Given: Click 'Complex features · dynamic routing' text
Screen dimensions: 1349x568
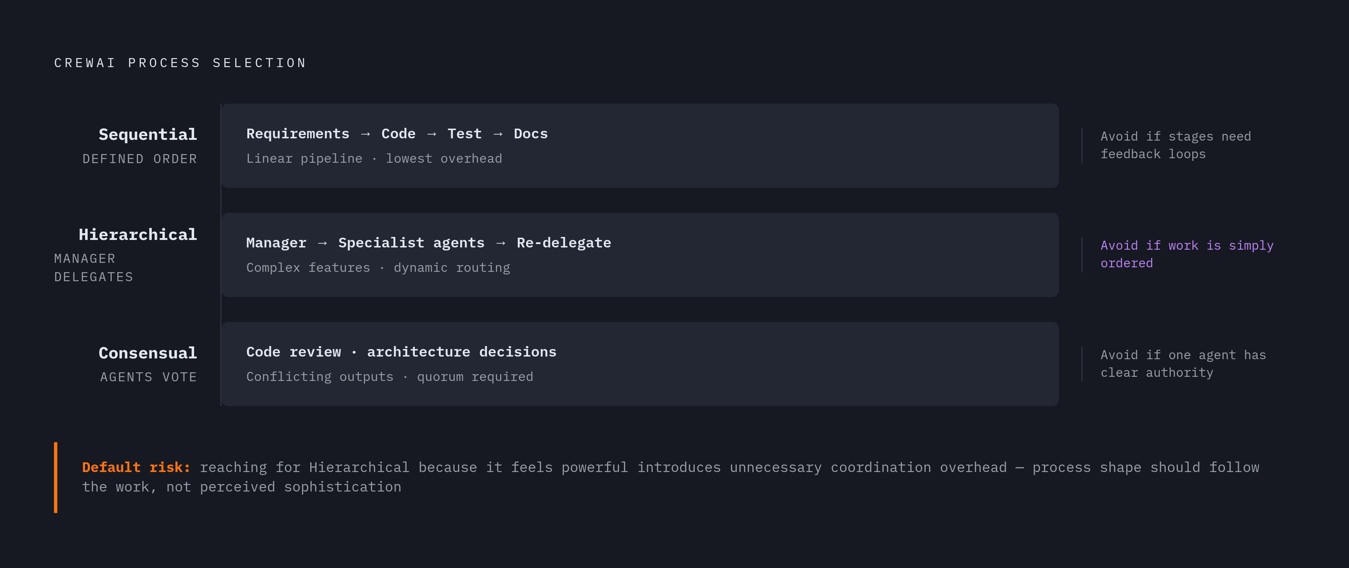Looking at the screenshot, I should [x=378, y=267].
